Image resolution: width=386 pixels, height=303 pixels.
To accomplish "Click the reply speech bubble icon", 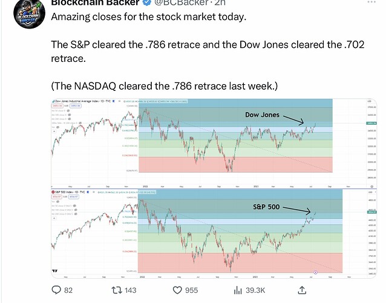I will click(x=56, y=290).
